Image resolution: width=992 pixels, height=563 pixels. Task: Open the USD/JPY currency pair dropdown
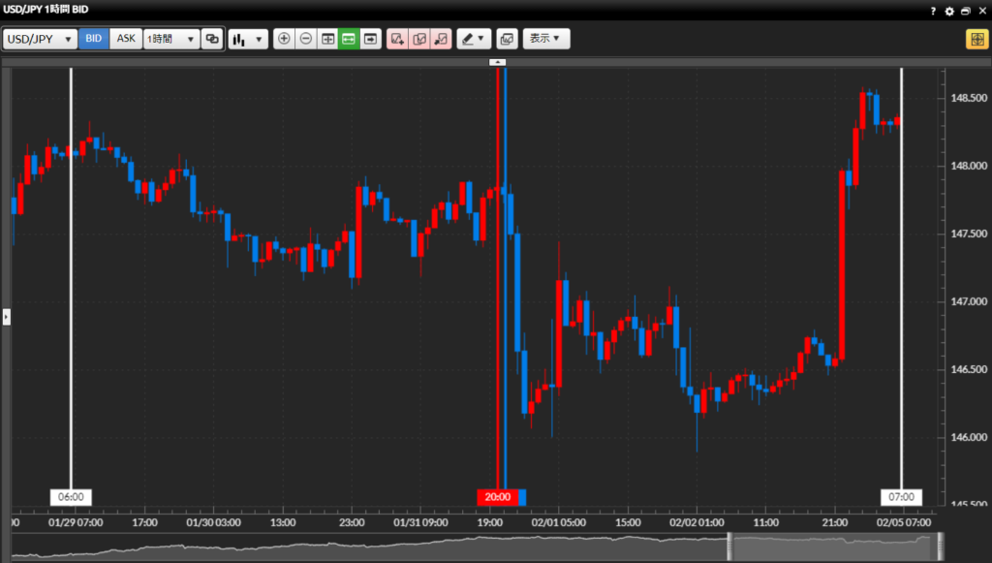(x=41, y=39)
